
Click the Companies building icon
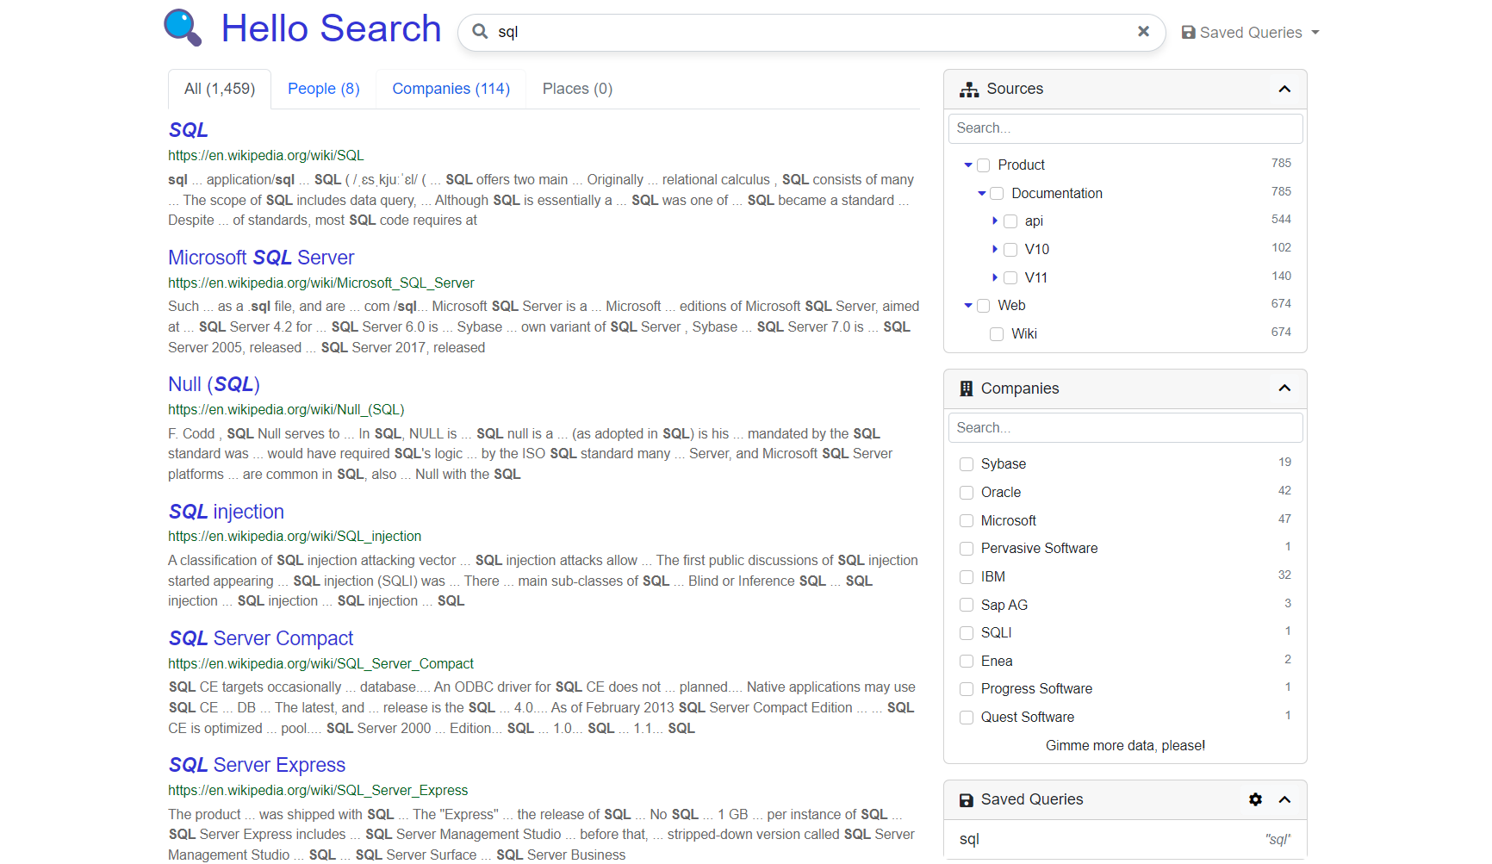[x=967, y=388]
